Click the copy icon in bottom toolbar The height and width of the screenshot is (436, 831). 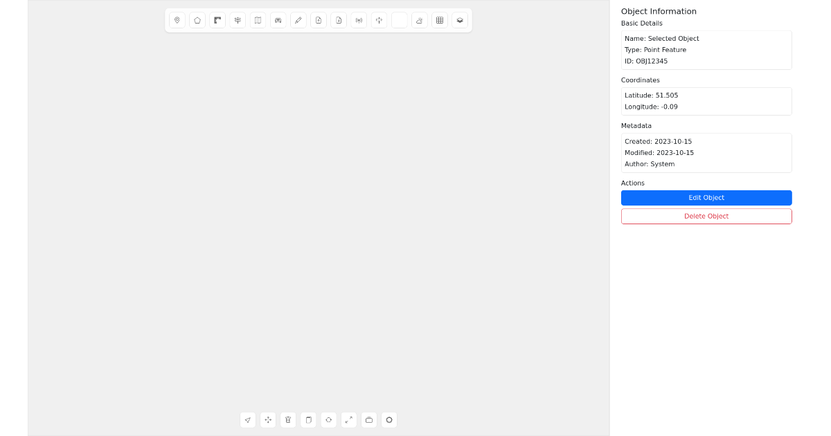pyautogui.click(x=308, y=420)
